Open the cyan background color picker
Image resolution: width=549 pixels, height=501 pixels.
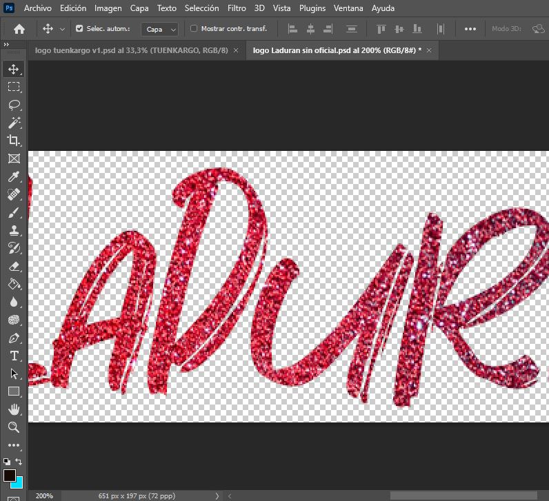tap(19, 484)
